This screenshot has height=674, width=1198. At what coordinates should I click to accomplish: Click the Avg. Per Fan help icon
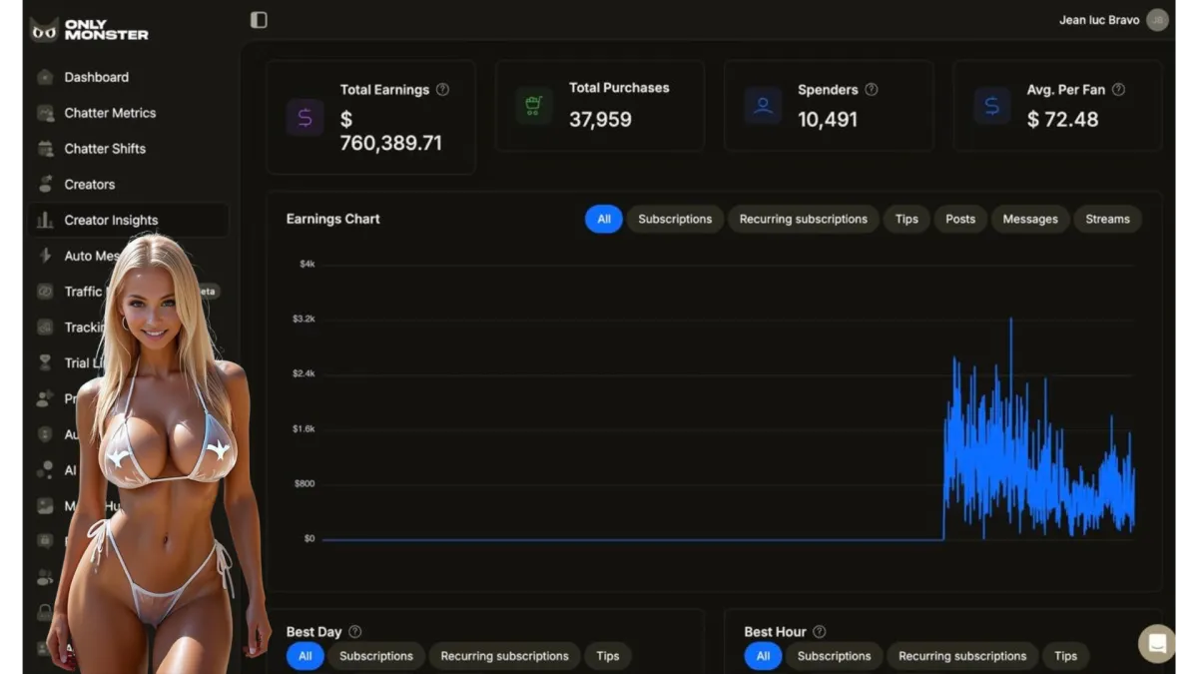click(1118, 89)
